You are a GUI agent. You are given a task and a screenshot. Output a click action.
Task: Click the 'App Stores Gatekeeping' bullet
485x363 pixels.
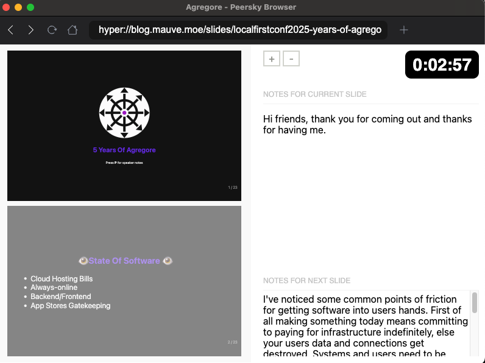click(70, 306)
